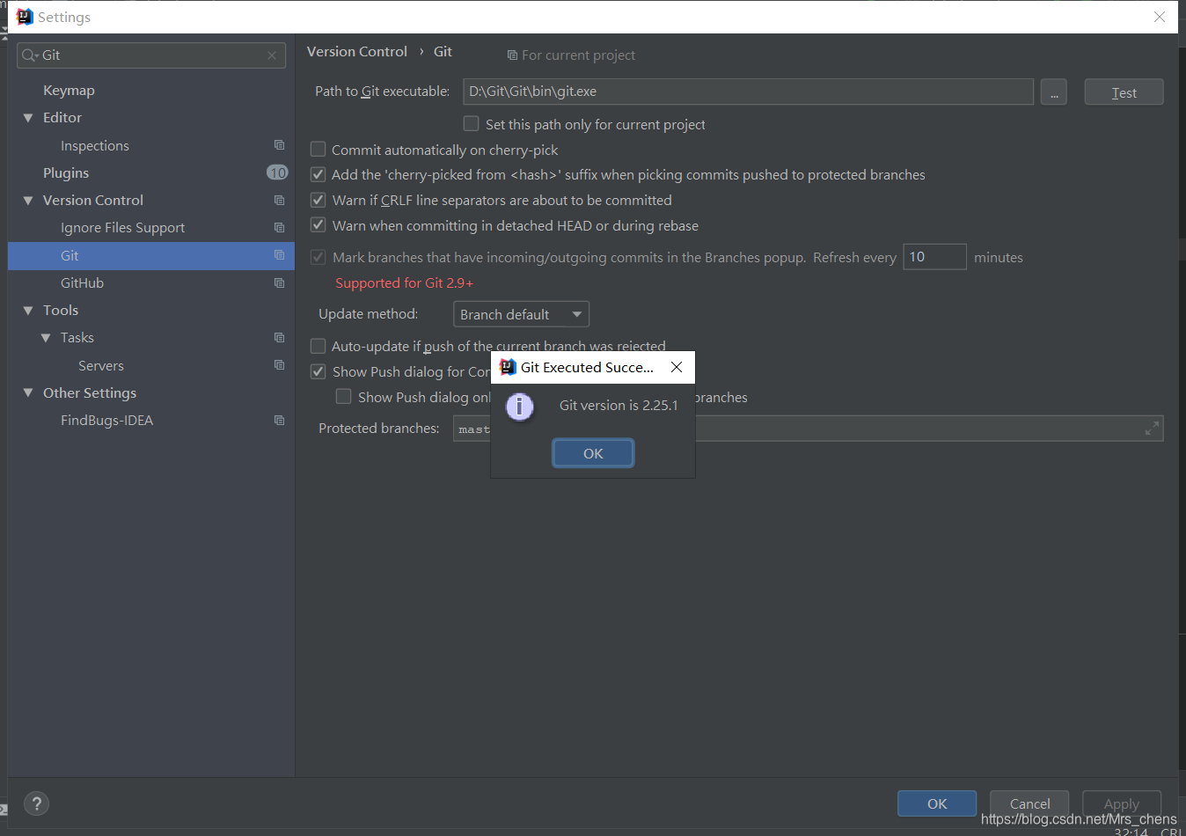
Task: Click the Test button for the Git executable
Action: [1124, 92]
